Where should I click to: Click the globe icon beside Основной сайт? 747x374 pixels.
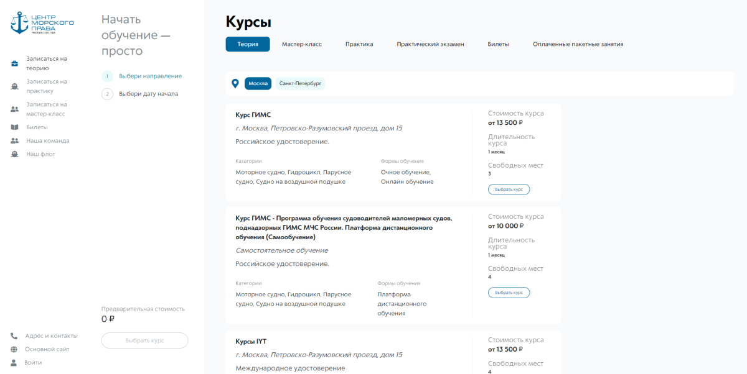(x=14, y=350)
